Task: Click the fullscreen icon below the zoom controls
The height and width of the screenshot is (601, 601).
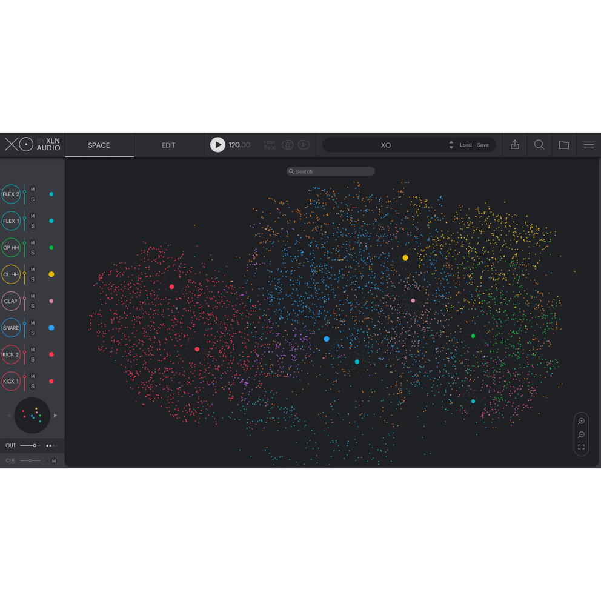Action: [581, 447]
